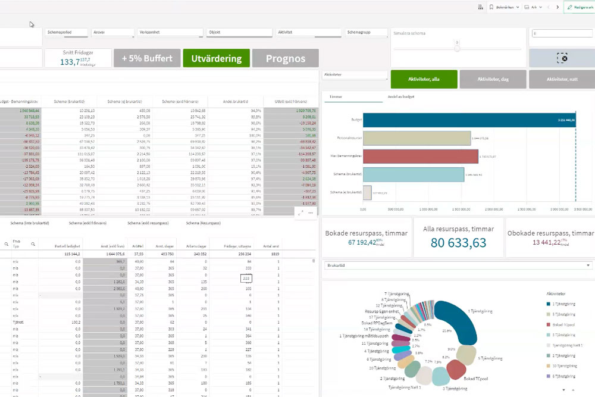Viewport: 595px width, 397px height.
Task: Sort by Utfall (exkl frånvaro) column header
Action: point(291,102)
